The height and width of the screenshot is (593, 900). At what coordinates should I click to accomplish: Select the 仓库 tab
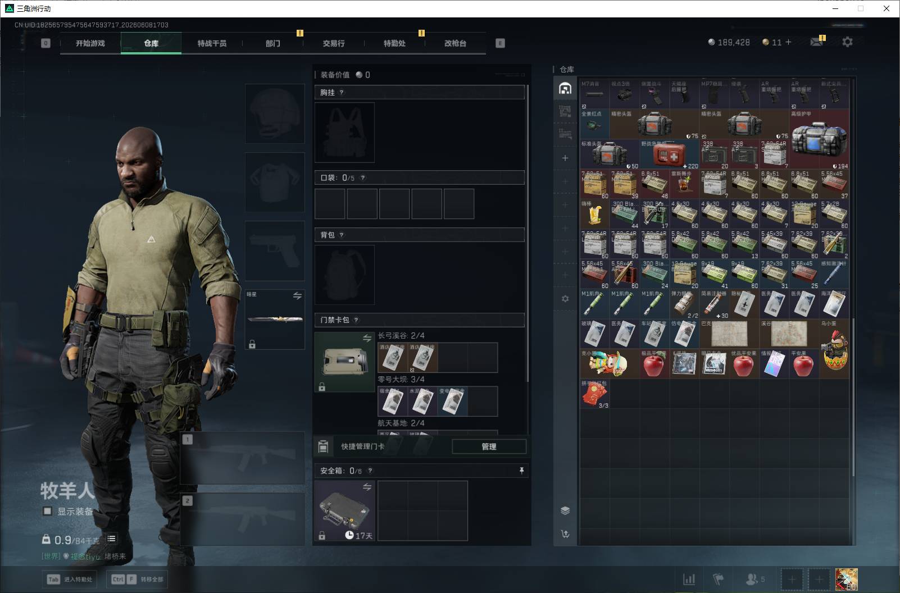pyautogui.click(x=151, y=43)
